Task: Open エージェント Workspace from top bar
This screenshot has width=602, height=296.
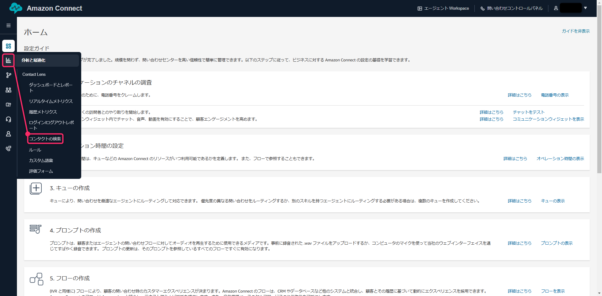Action: pyautogui.click(x=443, y=8)
